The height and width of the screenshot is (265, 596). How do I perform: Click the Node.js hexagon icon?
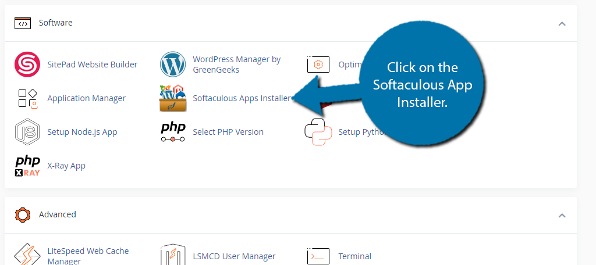pyautogui.click(x=27, y=132)
